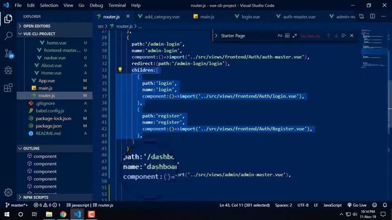This screenshot has width=392, height=220.
Task: Split the editor to the right
Action: coord(372,16)
